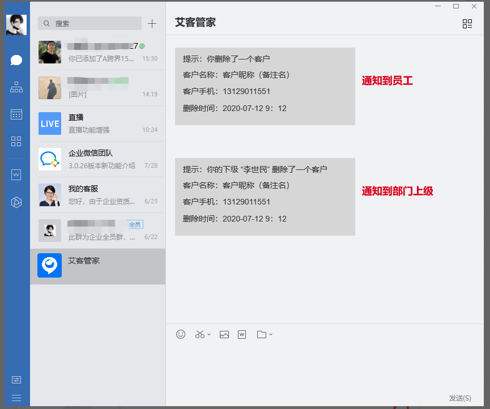The height and width of the screenshot is (409, 490).
Task: Open the Messages chat icon in sidebar
Action: tap(16, 61)
